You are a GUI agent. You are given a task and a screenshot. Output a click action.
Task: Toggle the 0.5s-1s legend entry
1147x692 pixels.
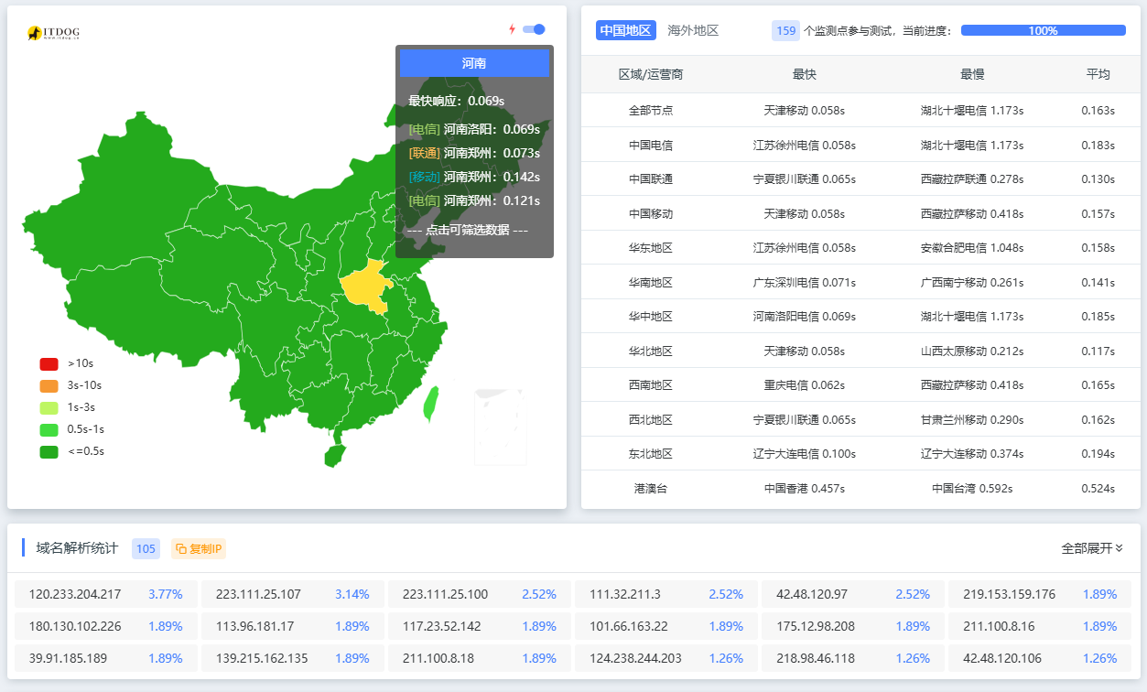(x=49, y=429)
